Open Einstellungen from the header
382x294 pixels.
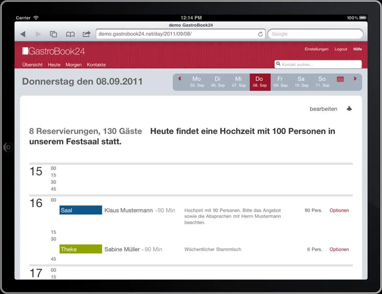(x=316, y=49)
